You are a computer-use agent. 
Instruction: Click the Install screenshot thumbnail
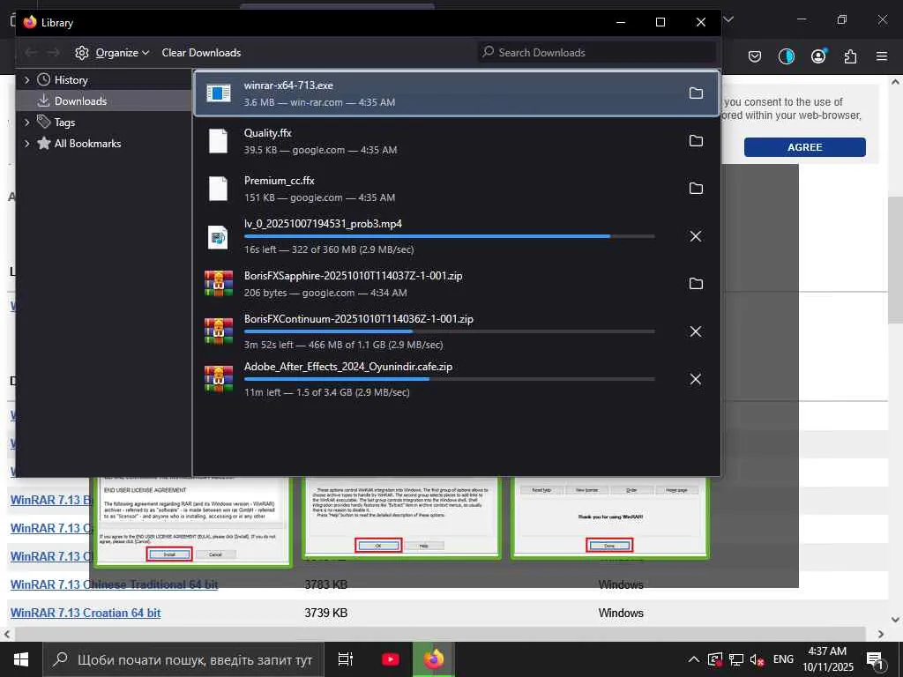point(191,522)
